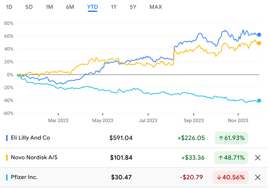Click the Eli Lilly blue endpoint dot

(x=259, y=35)
